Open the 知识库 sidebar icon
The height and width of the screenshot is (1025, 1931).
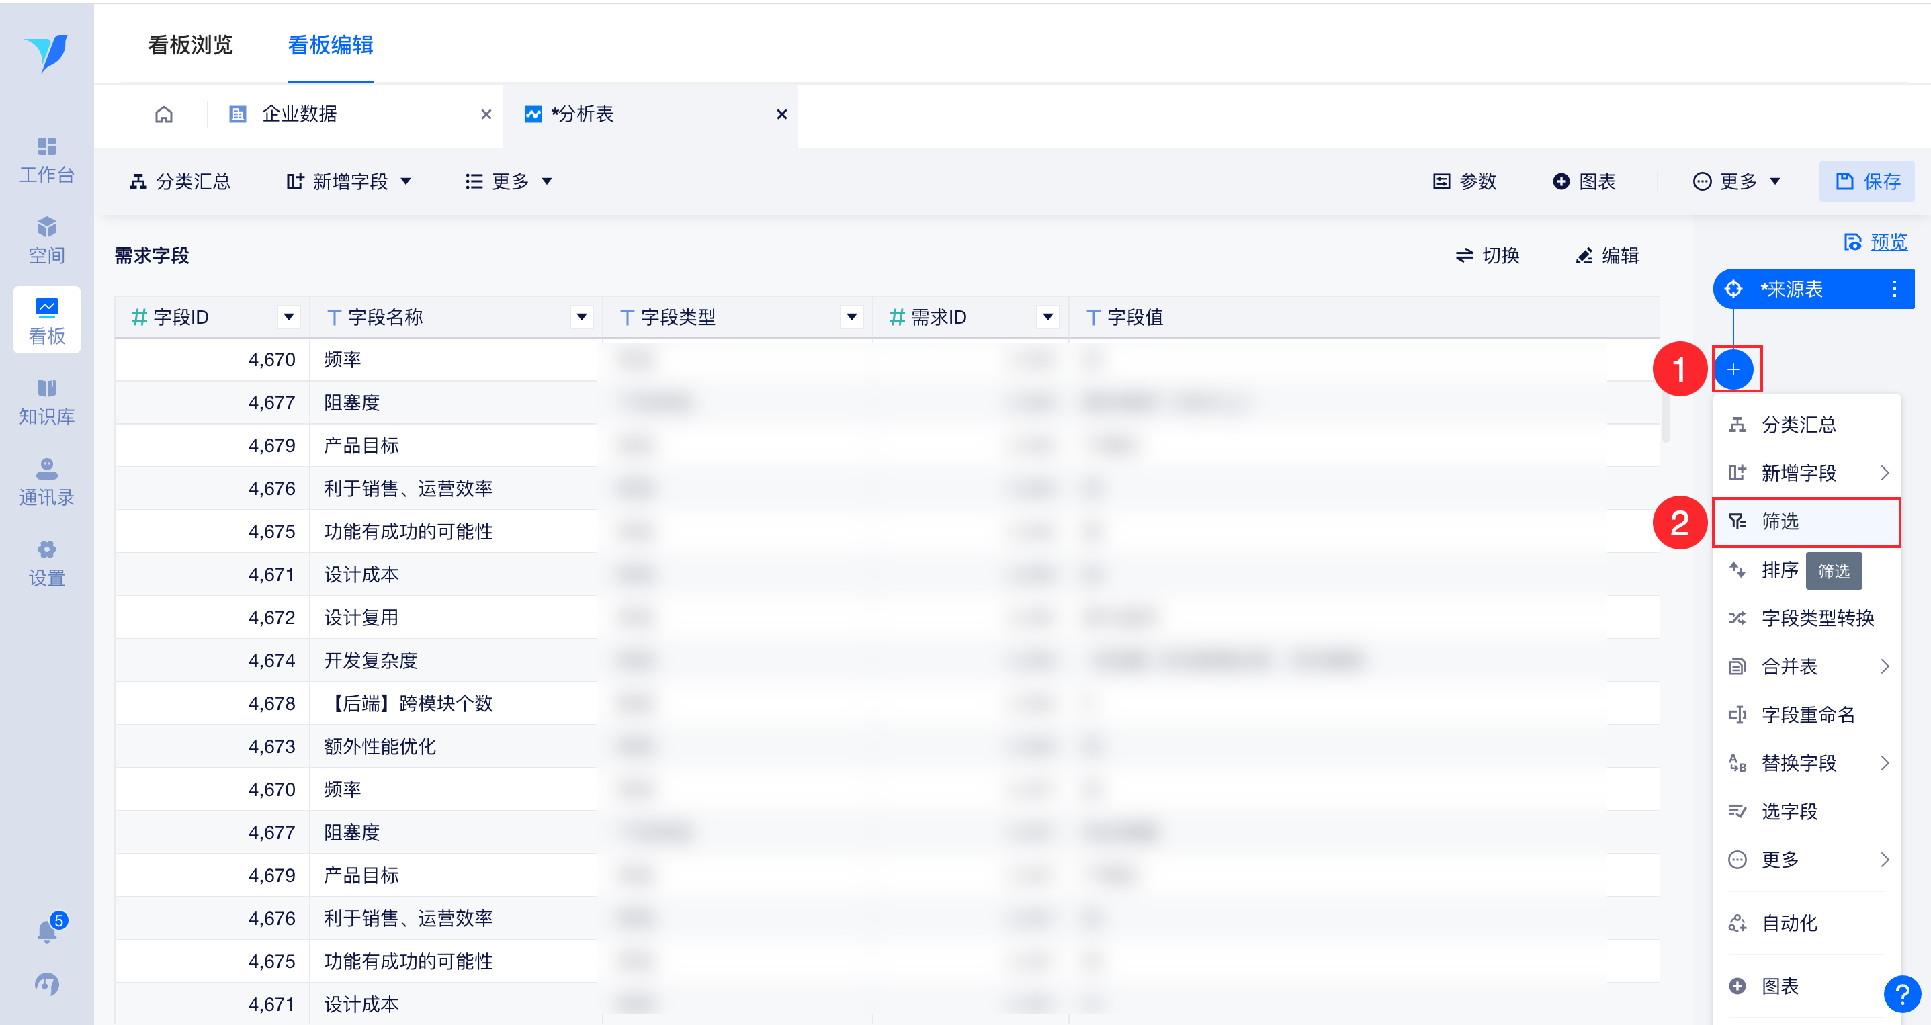(46, 401)
